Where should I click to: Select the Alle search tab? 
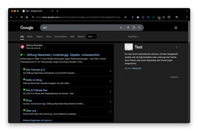[22, 37]
